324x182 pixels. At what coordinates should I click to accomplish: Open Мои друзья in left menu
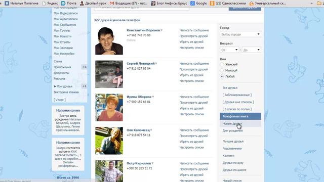[x=64, y=86]
